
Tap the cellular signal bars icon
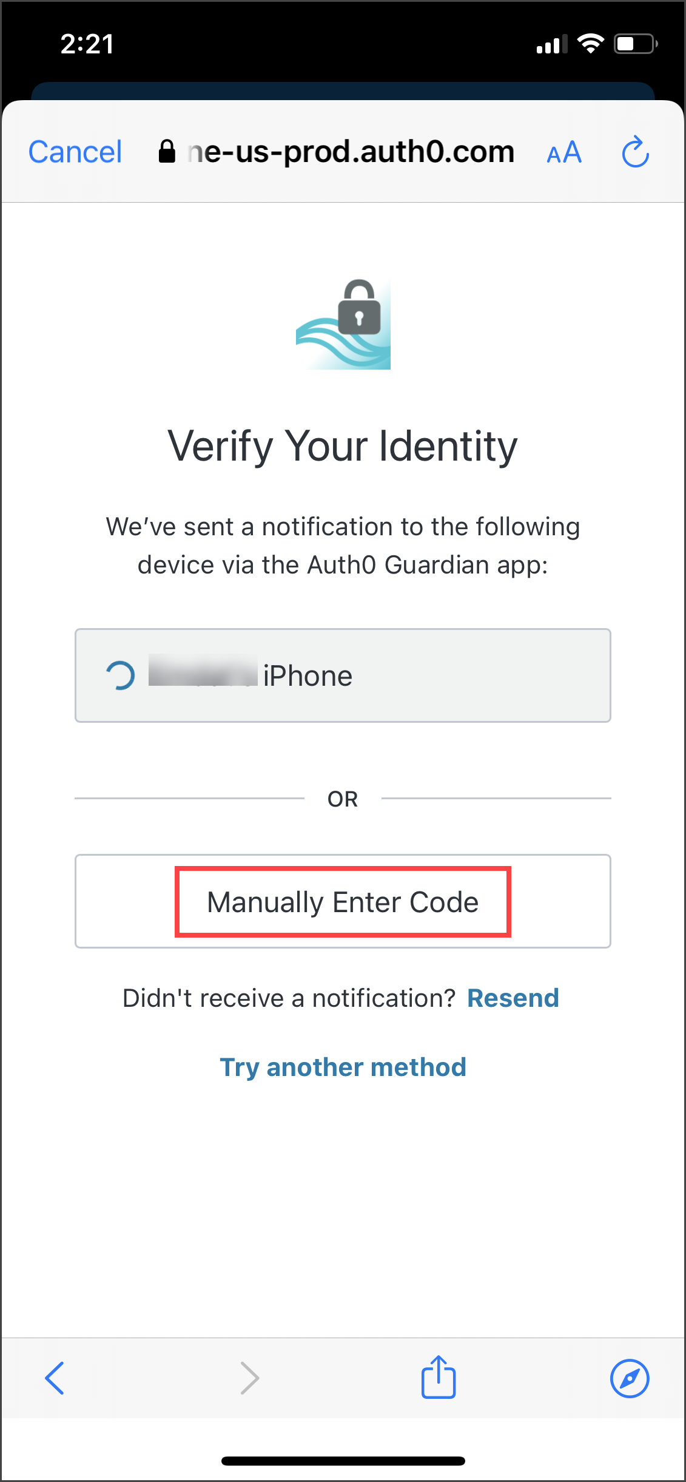[x=552, y=44]
